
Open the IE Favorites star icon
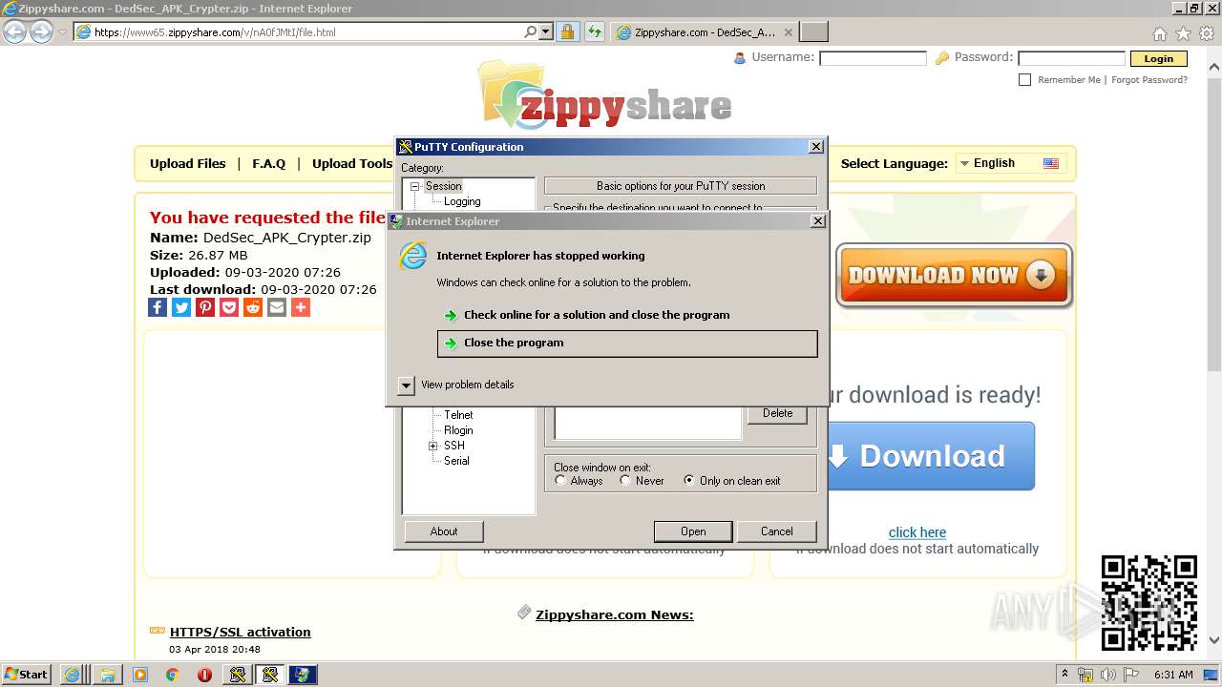point(1183,33)
